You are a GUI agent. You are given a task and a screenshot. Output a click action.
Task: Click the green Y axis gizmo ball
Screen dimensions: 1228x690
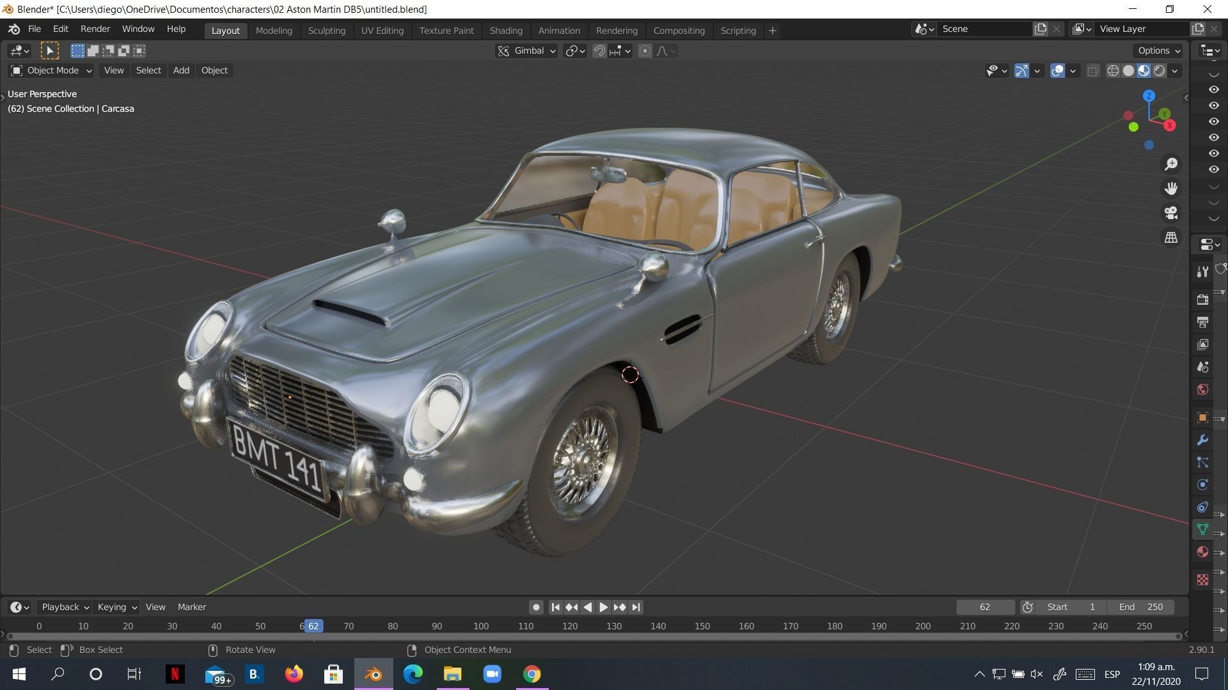tap(1164, 114)
